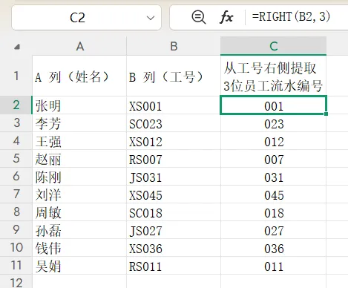
Task: Click the fill handle of cell C2
Action: pos(326,114)
